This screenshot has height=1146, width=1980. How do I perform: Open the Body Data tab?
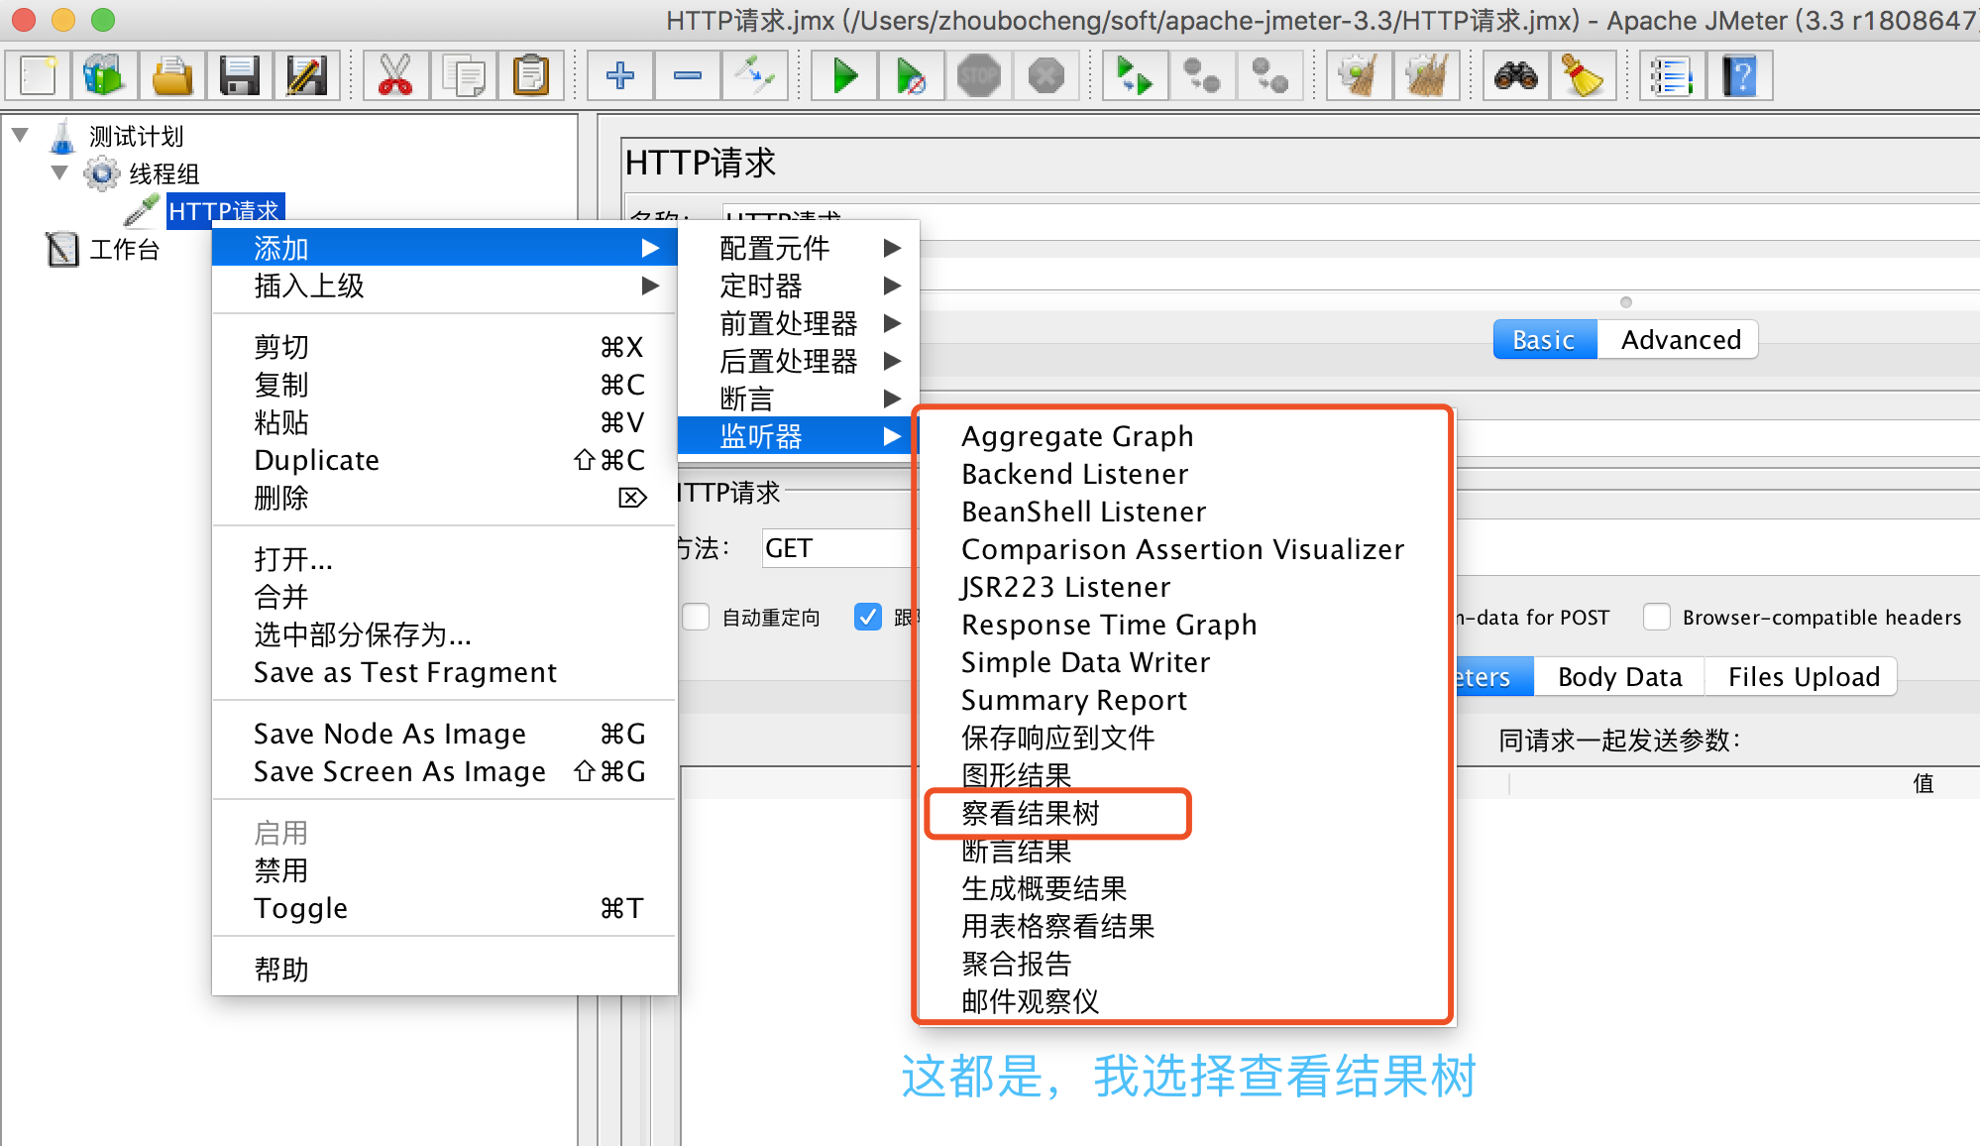1619,677
